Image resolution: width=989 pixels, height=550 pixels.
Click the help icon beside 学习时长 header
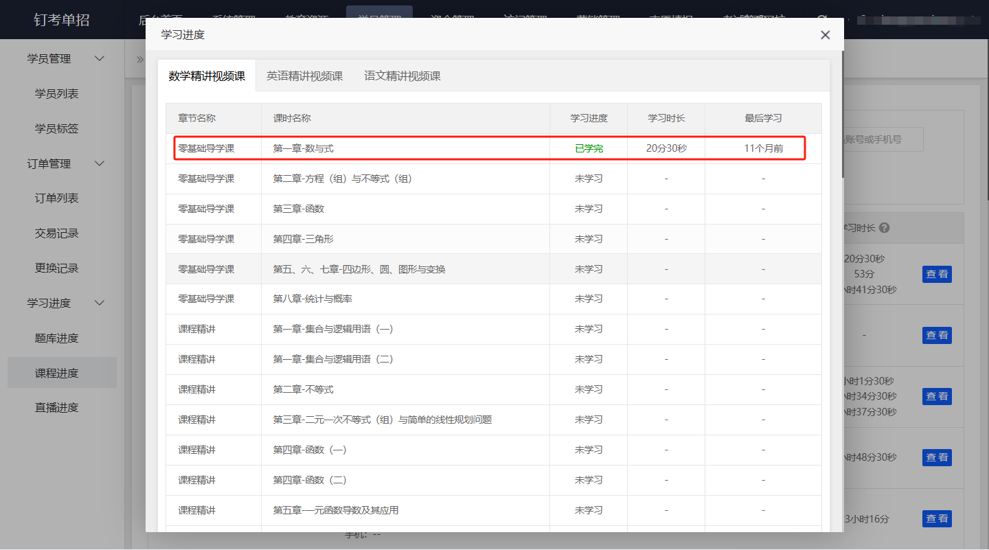(885, 228)
